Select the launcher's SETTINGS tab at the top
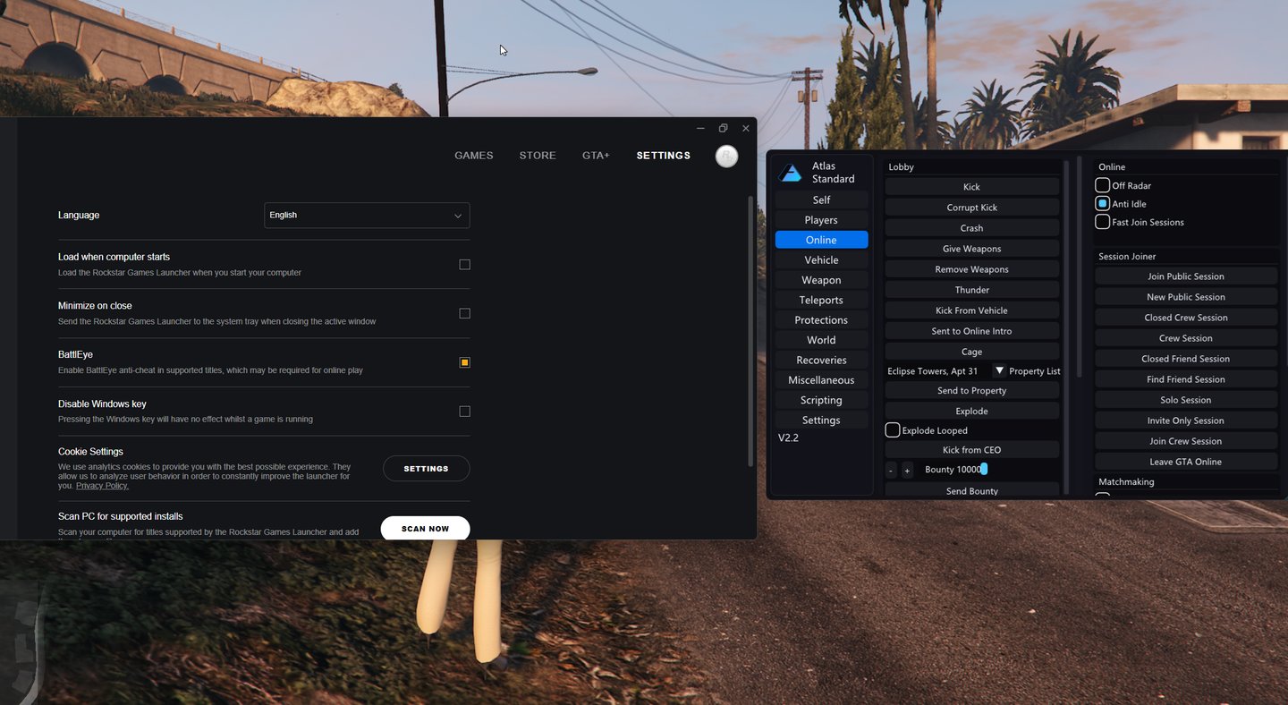Image resolution: width=1288 pixels, height=705 pixels. (x=664, y=156)
